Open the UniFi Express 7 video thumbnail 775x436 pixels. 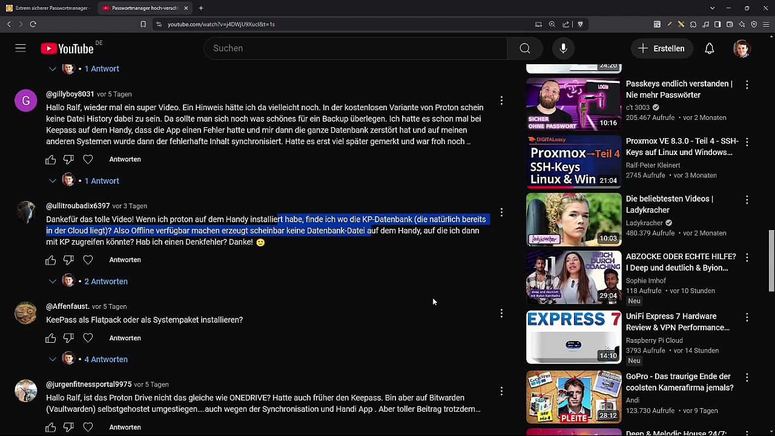(573, 337)
